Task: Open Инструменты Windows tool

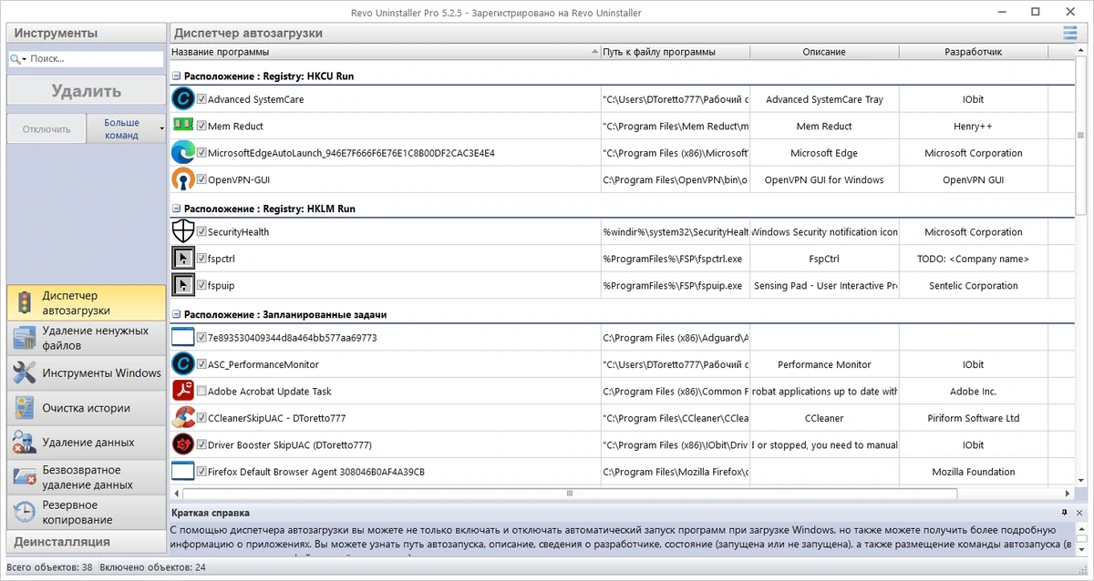Action: (87, 372)
